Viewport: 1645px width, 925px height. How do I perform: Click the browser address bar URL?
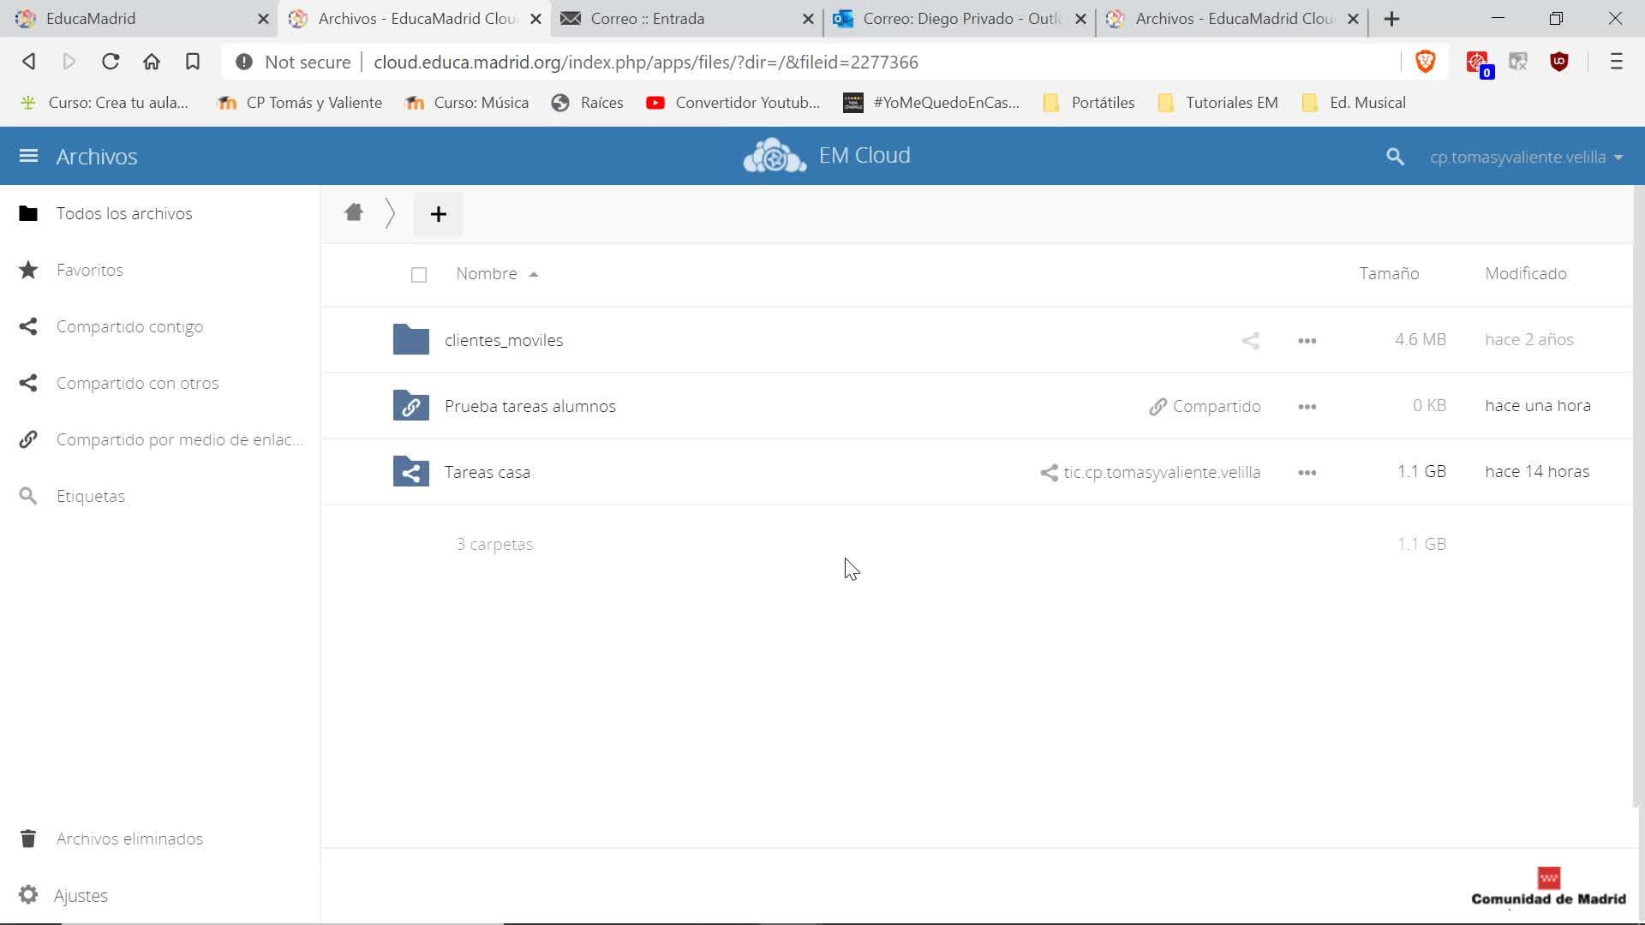pyautogui.click(x=645, y=62)
